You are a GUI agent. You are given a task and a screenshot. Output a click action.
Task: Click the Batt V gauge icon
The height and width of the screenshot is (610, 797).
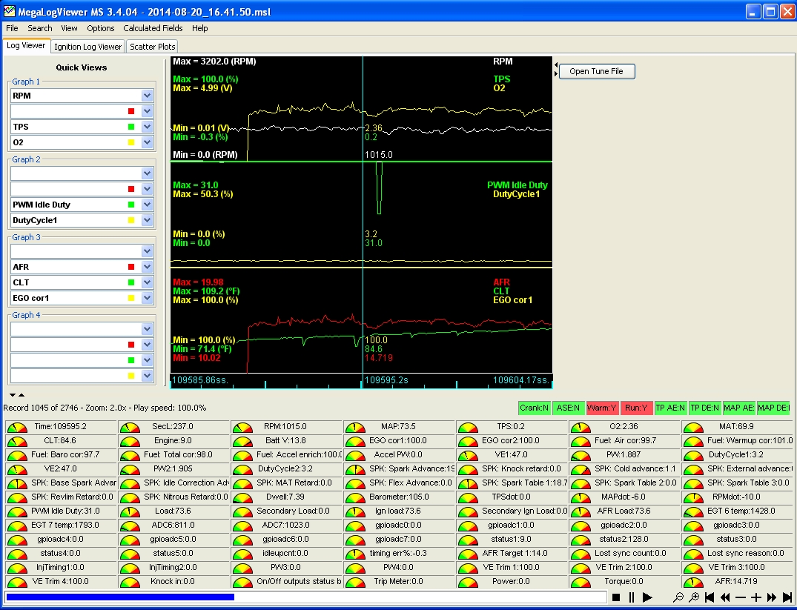242,442
